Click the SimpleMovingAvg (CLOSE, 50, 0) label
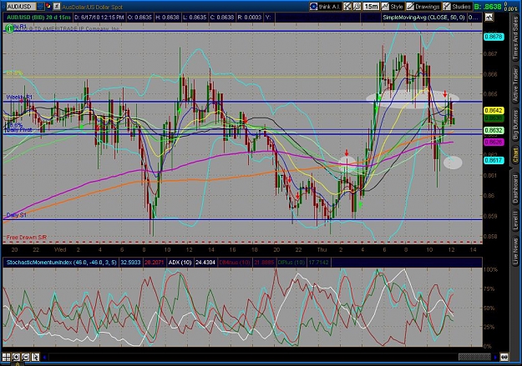Viewport: 522px width, 366px height. click(x=423, y=18)
